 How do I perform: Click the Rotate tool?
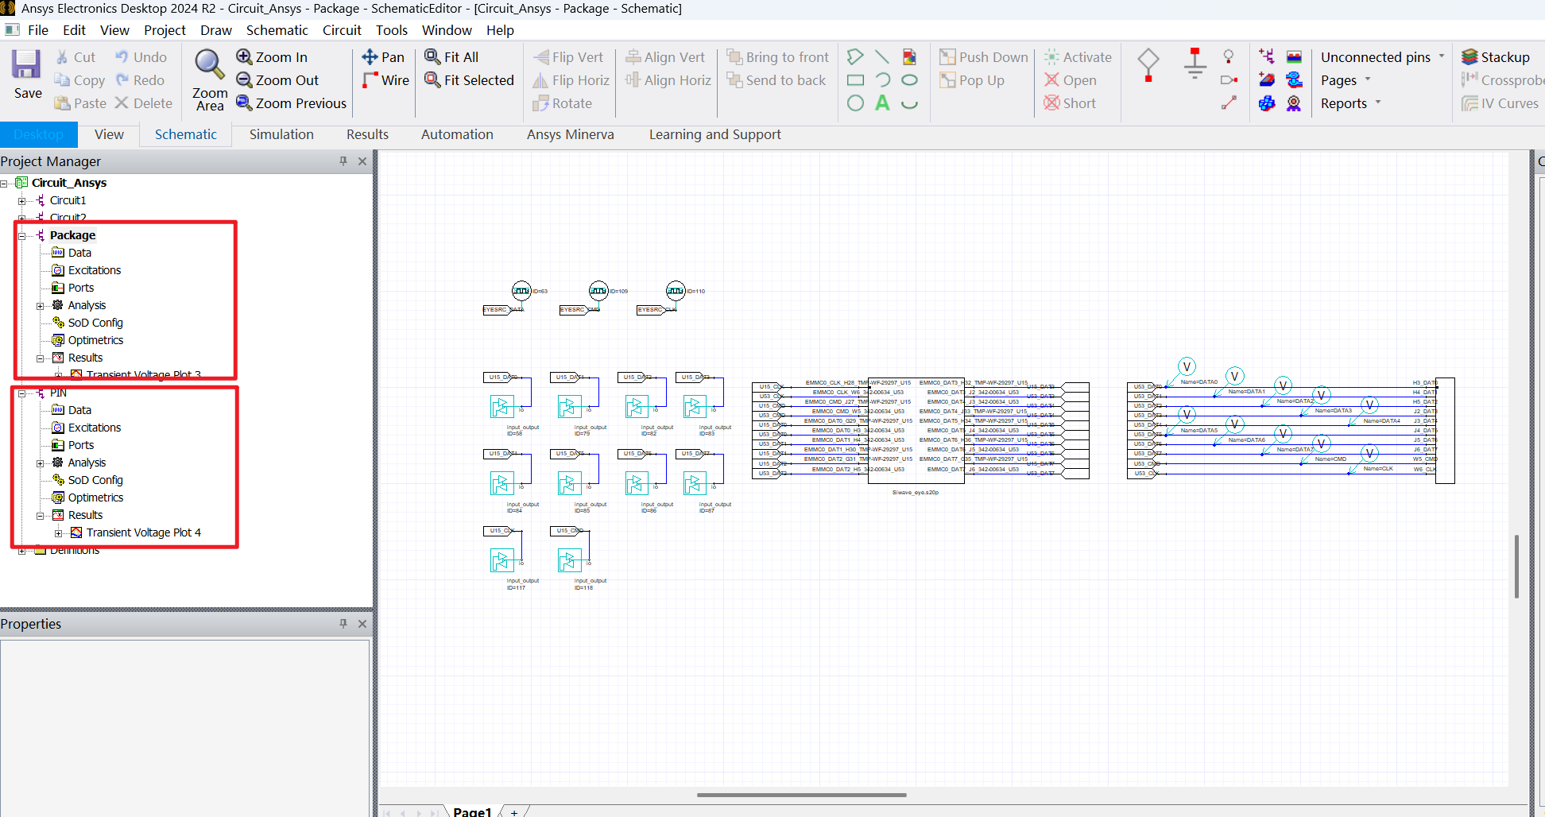point(562,103)
